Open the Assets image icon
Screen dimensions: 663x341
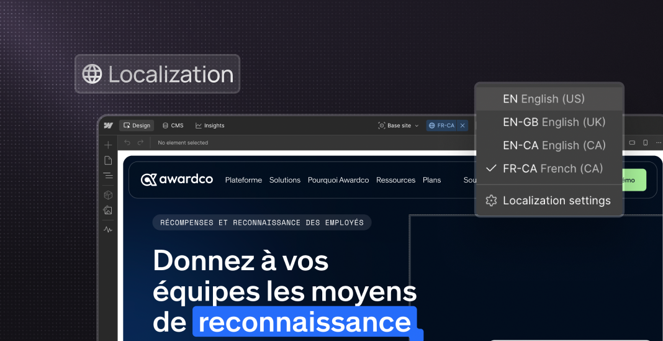(108, 211)
